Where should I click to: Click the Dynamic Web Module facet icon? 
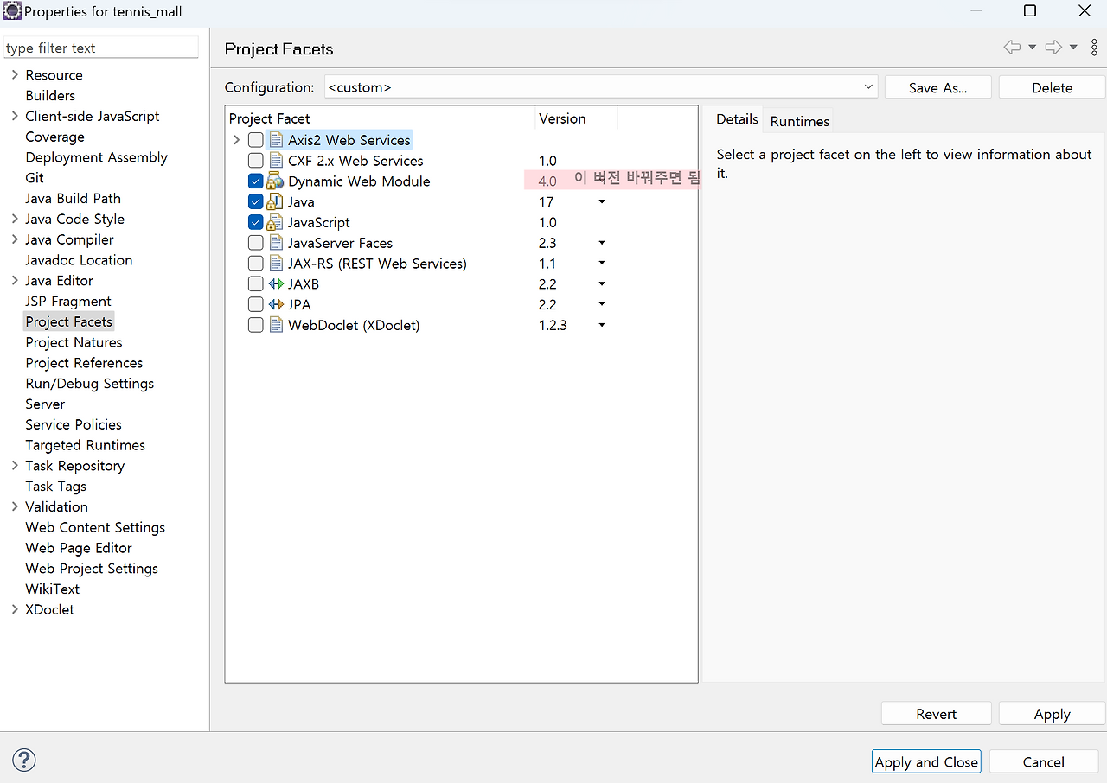pyautogui.click(x=273, y=181)
